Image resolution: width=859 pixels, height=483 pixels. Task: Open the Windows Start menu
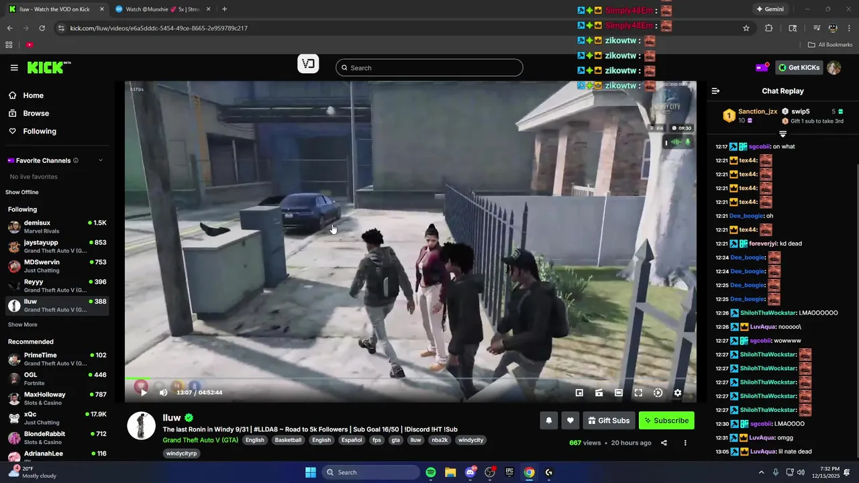pos(311,472)
